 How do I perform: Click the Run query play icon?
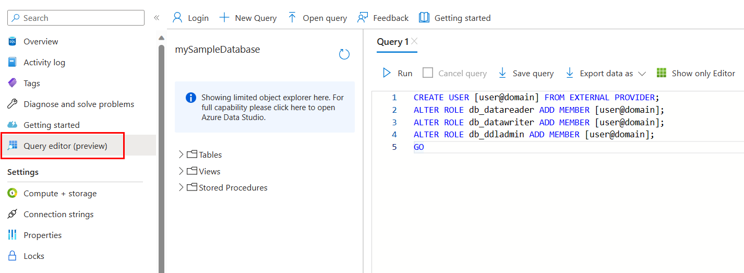pos(387,73)
